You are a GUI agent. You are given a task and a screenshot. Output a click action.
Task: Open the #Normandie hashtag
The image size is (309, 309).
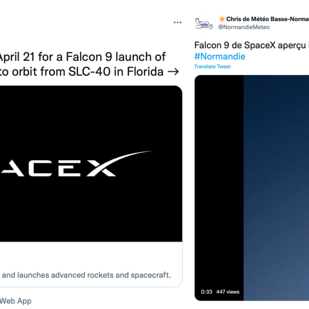[x=219, y=56]
